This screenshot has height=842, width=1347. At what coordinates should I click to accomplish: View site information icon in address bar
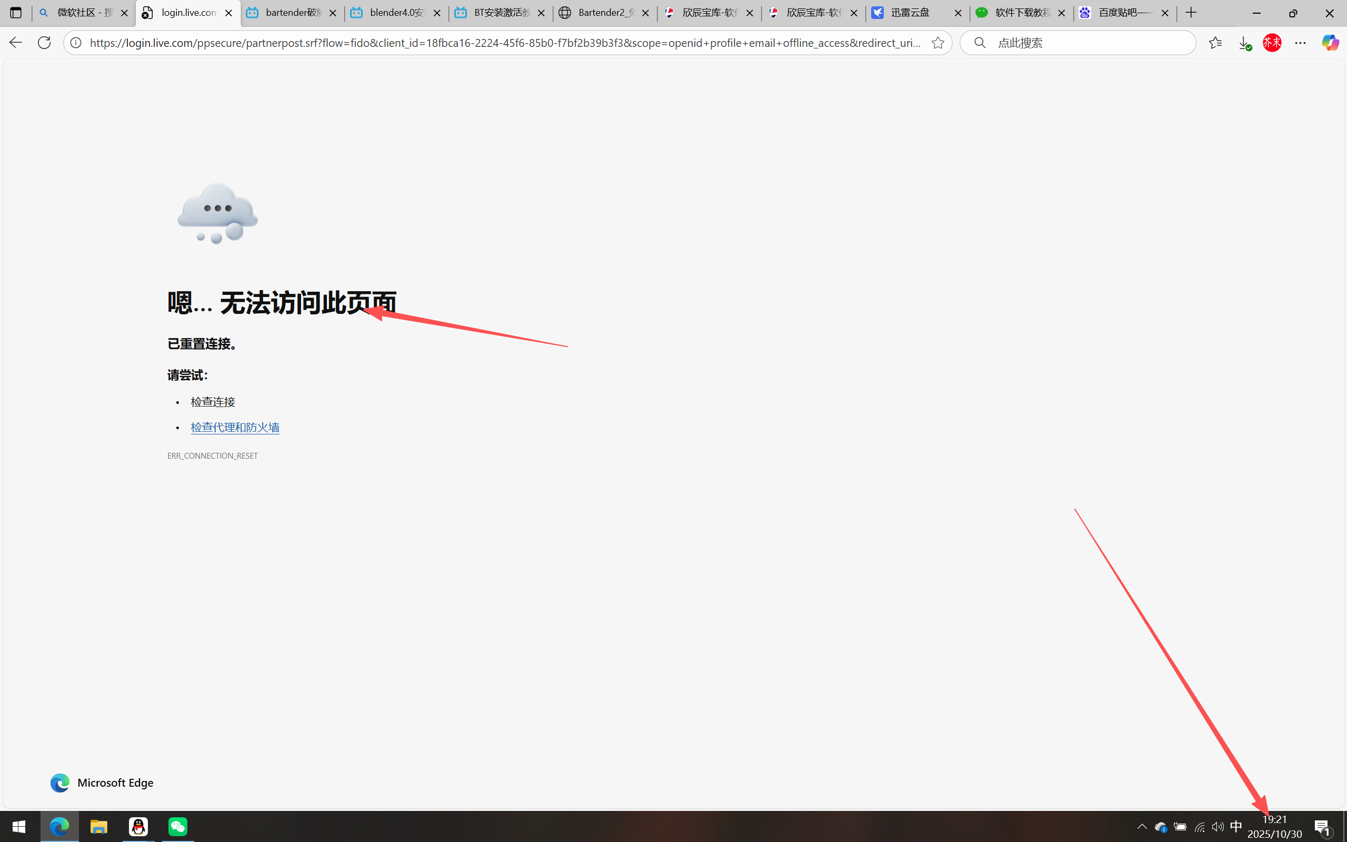(x=76, y=42)
